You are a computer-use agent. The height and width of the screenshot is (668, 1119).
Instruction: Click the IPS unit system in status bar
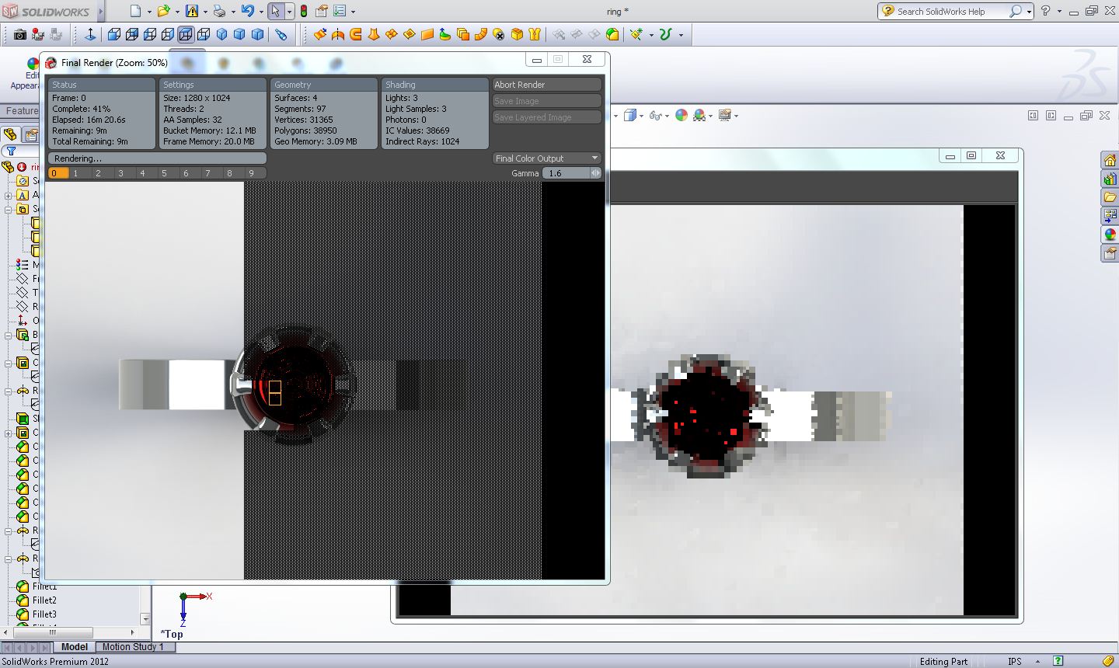1015,661
